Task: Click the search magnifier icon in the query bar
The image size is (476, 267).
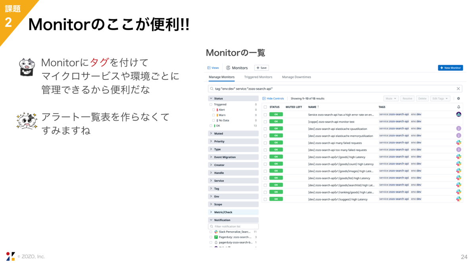Action: pyautogui.click(x=212, y=89)
